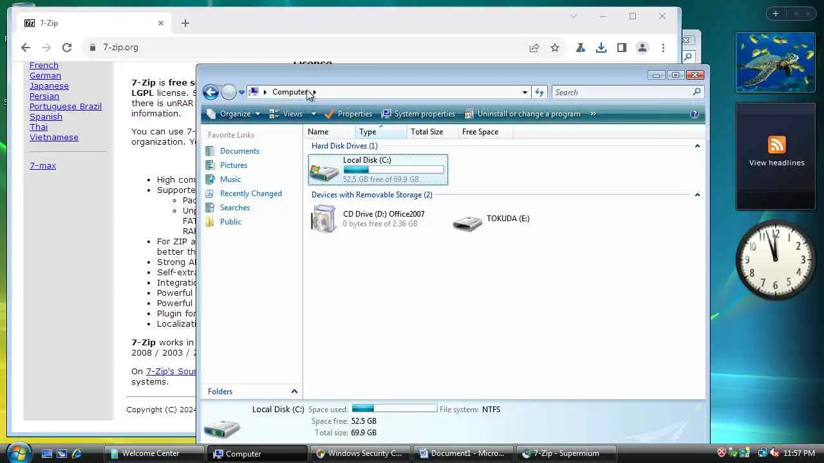The height and width of the screenshot is (463, 824).
Task: Close the 7-Zip browser tab
Action: tap(160, 23)
